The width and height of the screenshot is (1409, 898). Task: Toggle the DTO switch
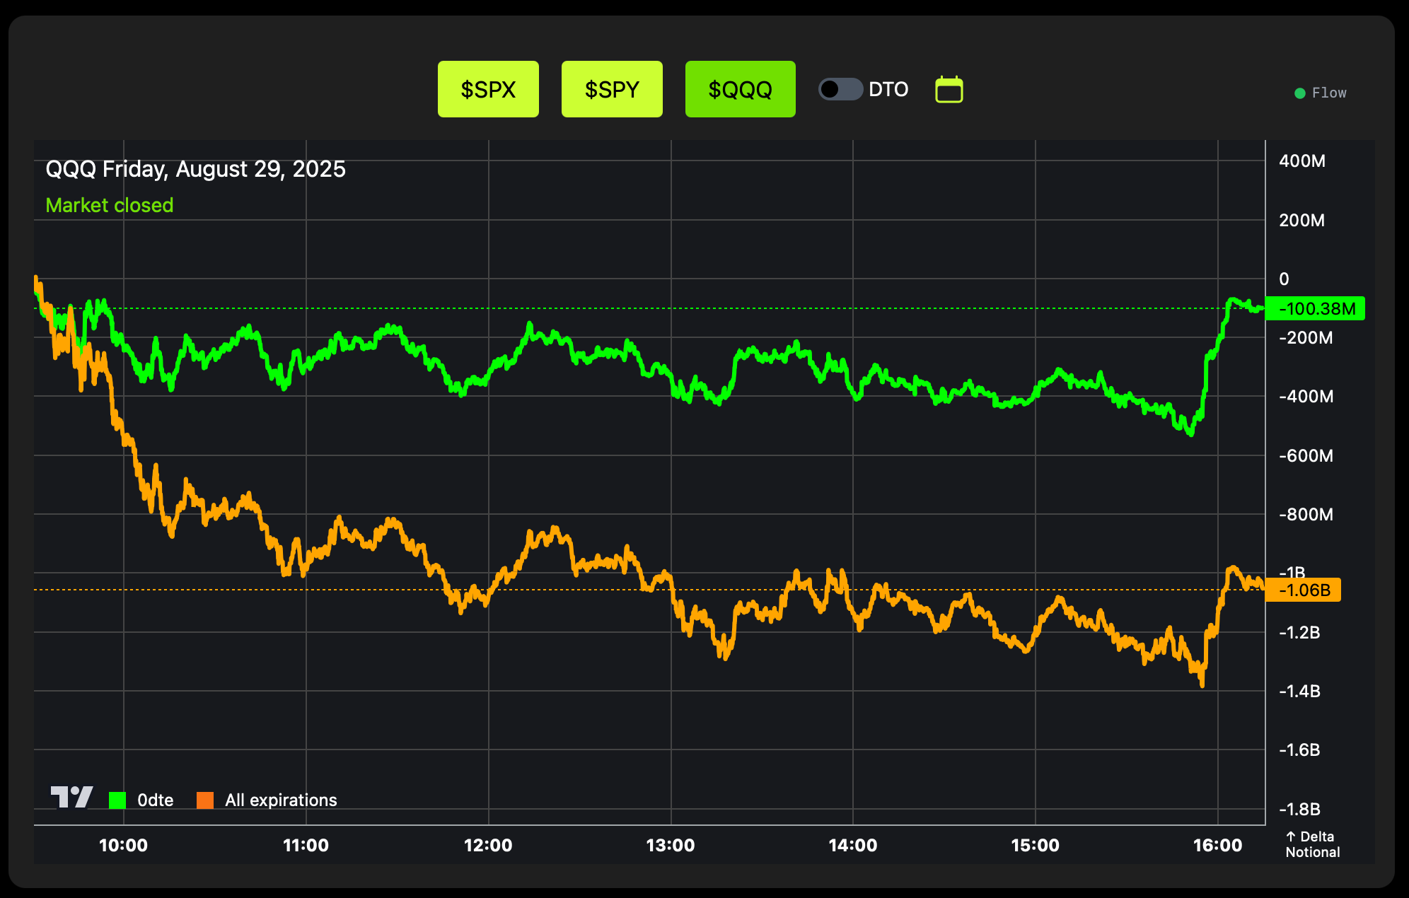(840, 89)
